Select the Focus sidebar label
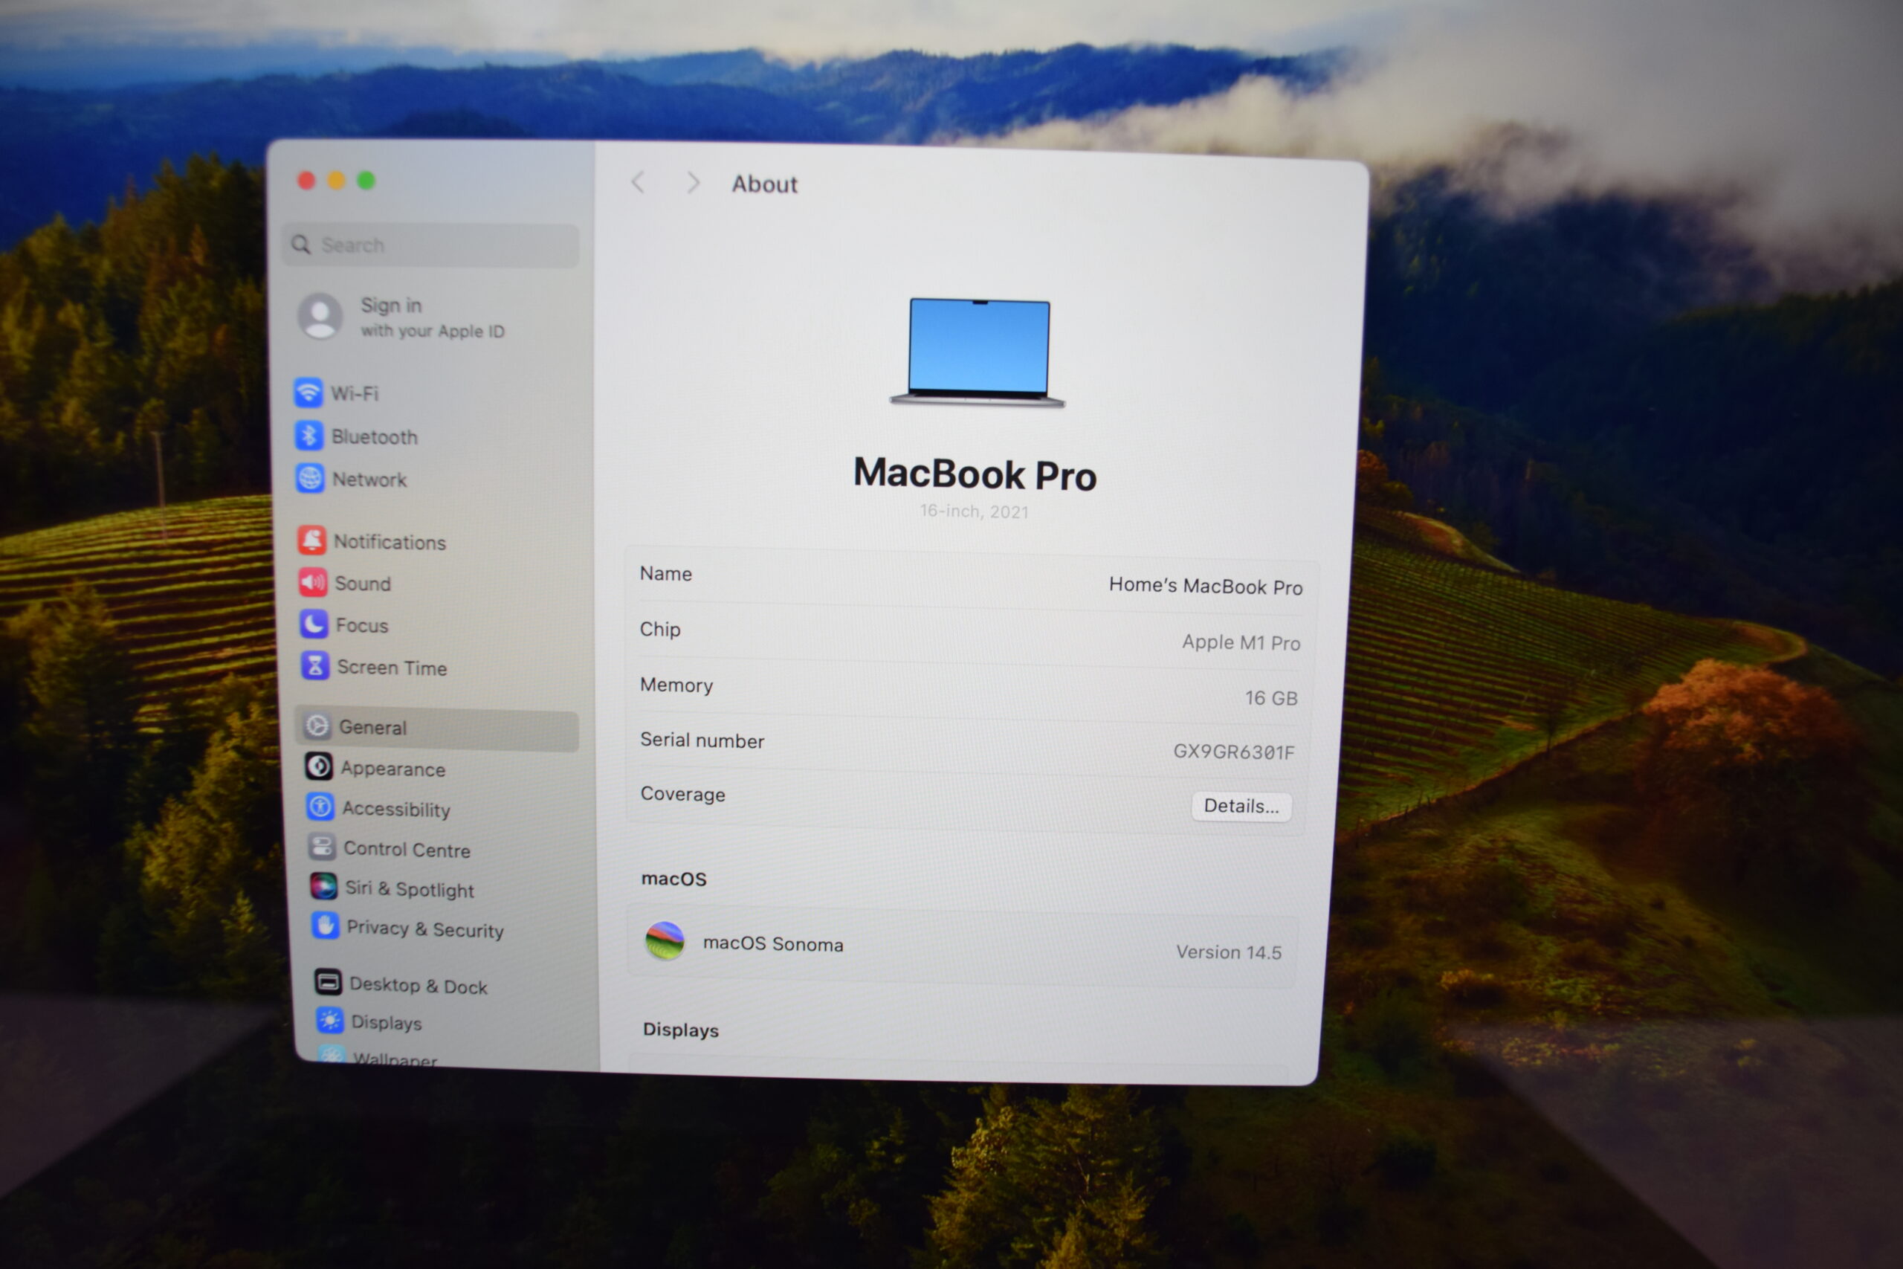The height and width of the screenshot is (1269, 1903). tap(362, 626)
